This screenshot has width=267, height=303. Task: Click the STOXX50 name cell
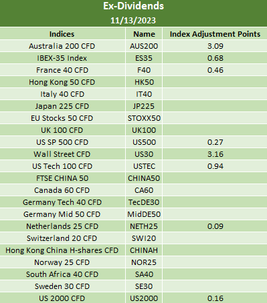click(x=144, y=118)
